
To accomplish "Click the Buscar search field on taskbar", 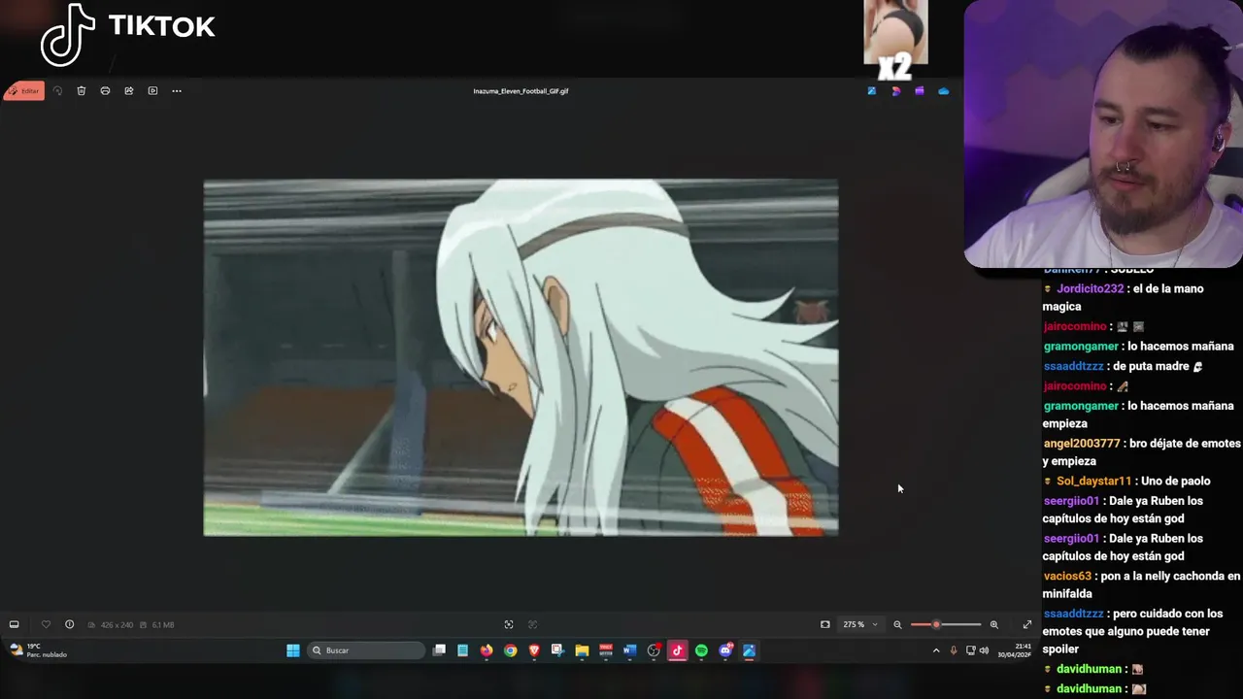I will [366, 650].
